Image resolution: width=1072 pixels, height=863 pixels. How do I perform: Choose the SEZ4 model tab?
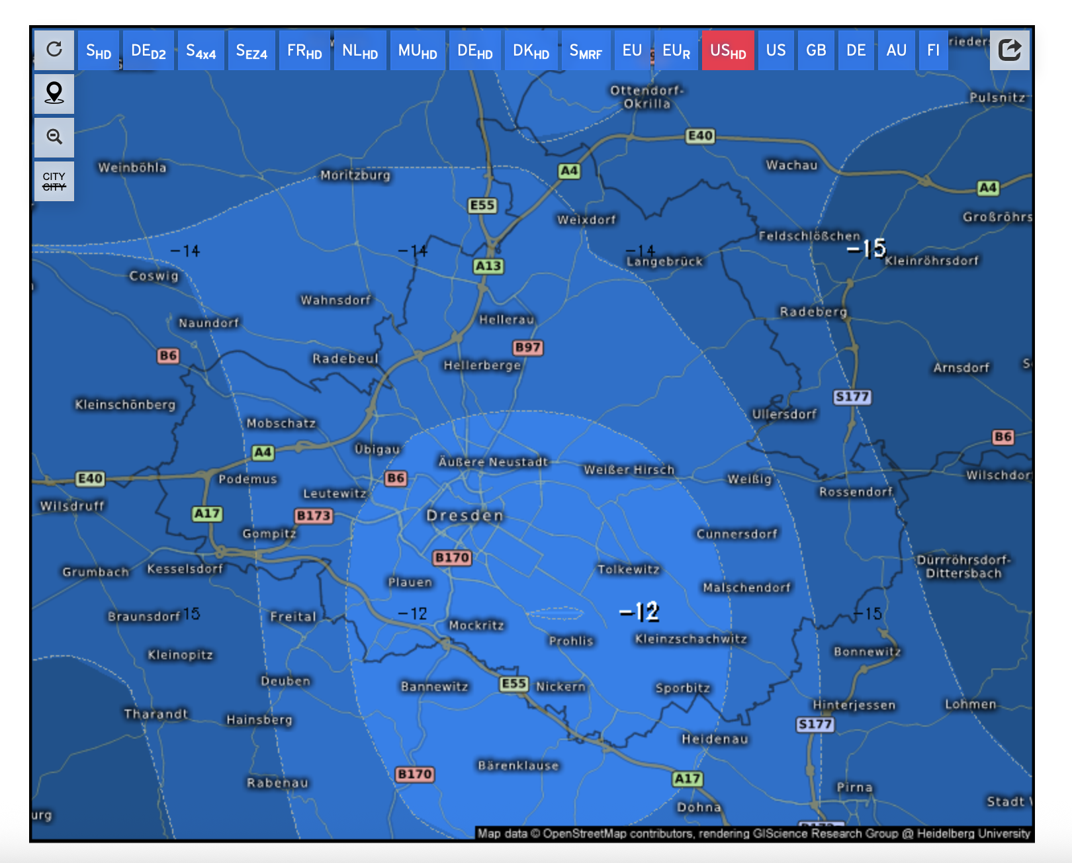(x=251, y=51)
